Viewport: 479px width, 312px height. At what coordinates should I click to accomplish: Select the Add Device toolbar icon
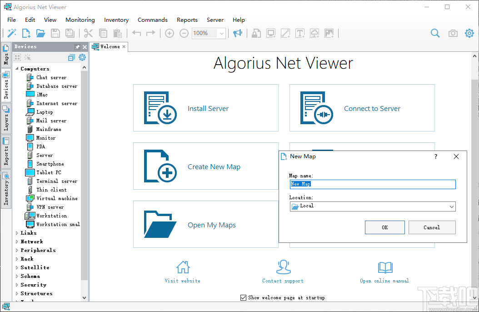pyautogui.click(x=270, y=33)
